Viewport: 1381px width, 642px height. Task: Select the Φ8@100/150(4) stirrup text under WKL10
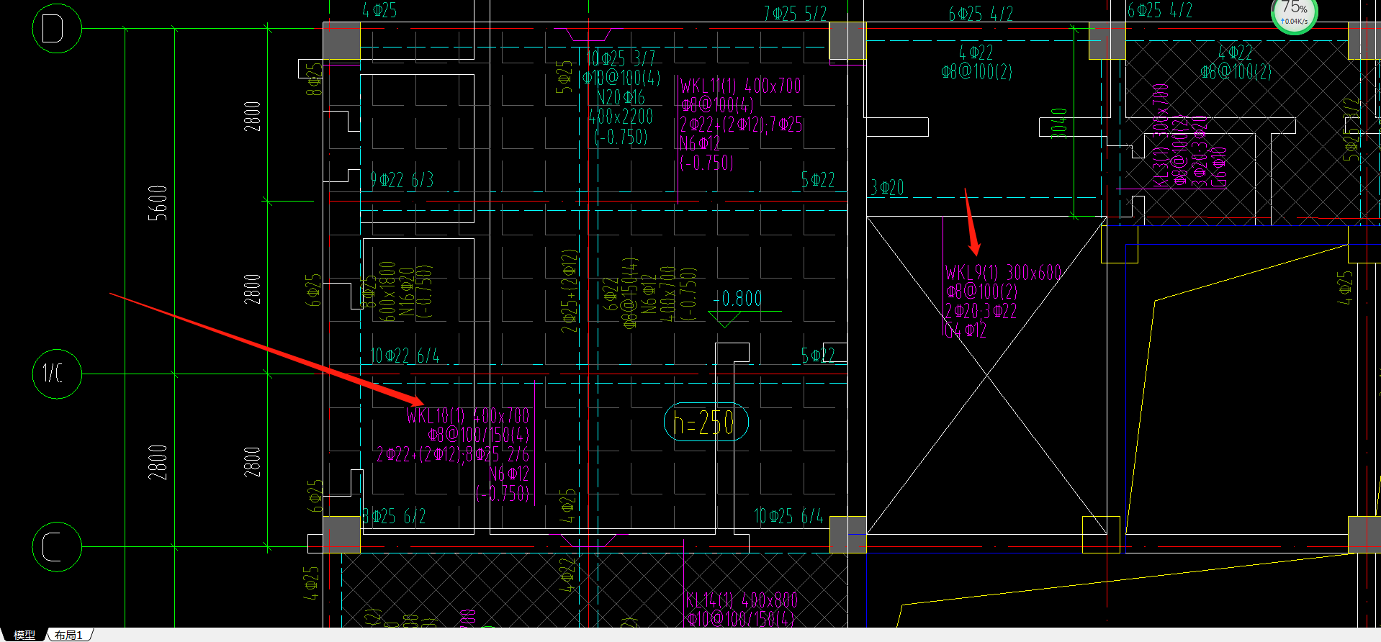(479, 435)
